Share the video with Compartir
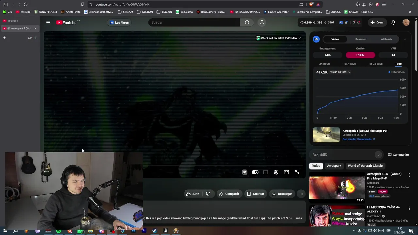The image size is (418, 235). [x=229, y=194]
